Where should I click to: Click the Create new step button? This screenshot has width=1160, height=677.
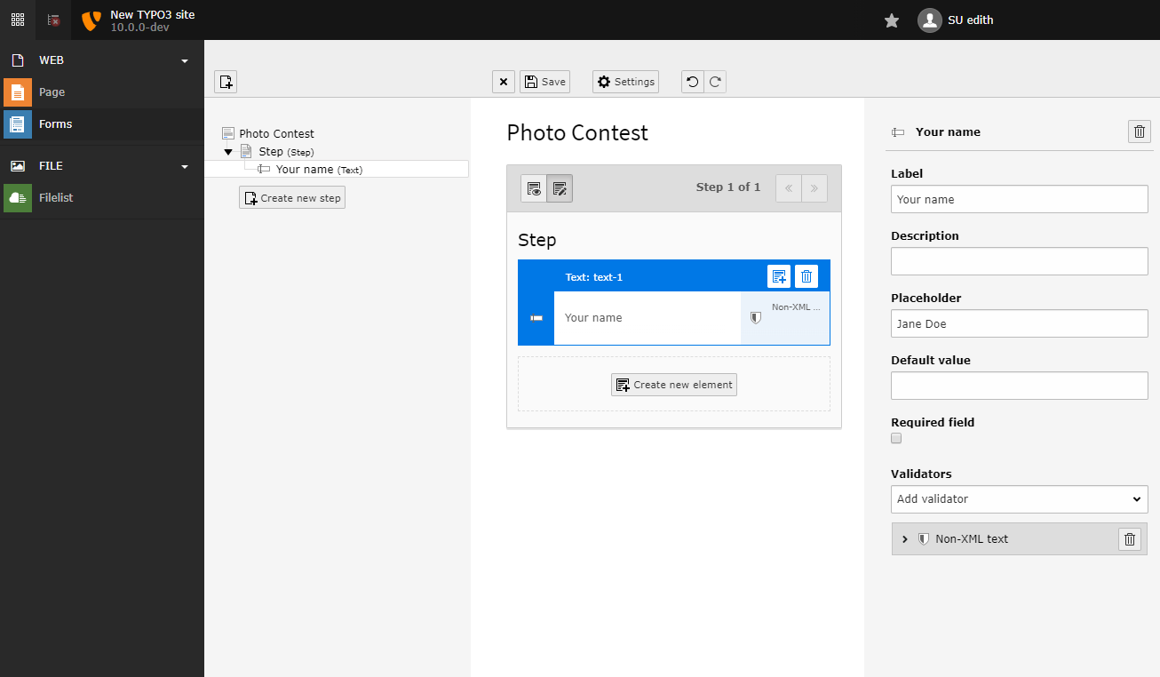point(291,197)
